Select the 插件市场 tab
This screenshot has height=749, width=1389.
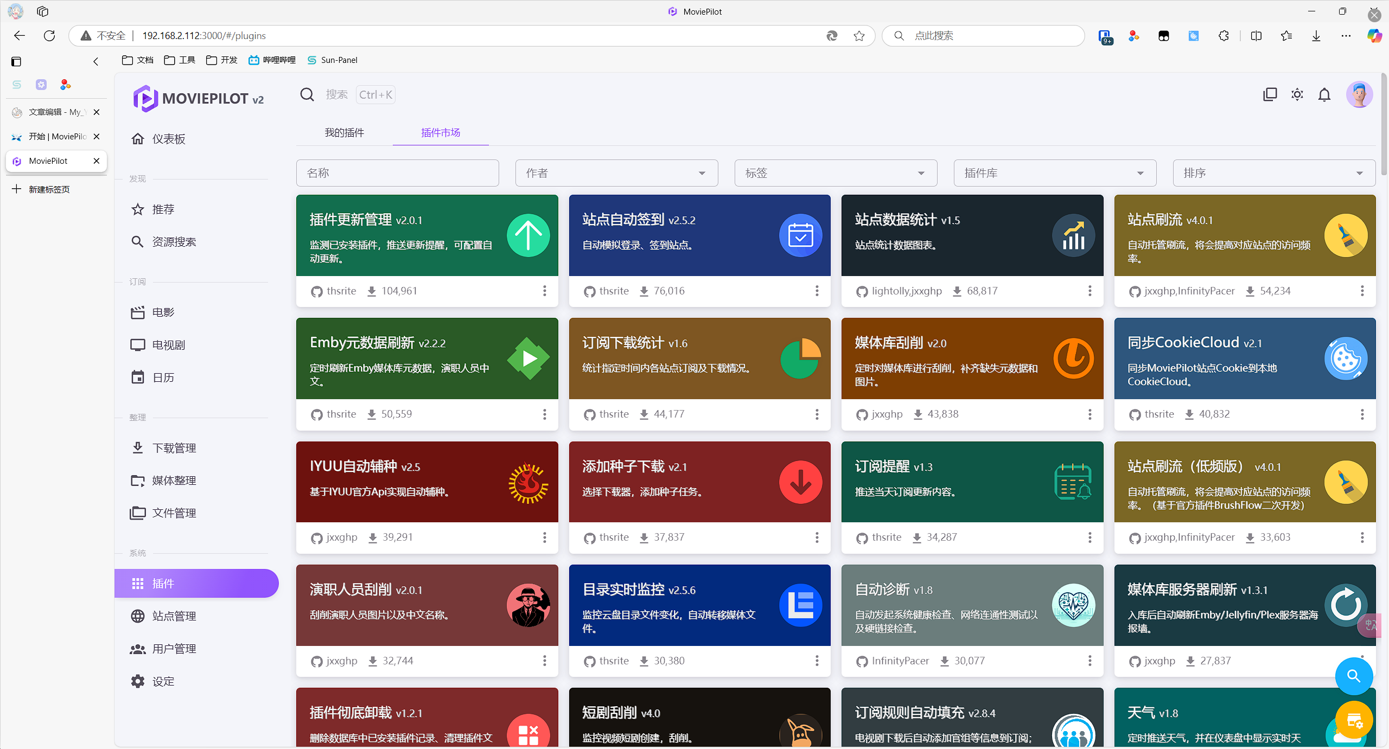(x=441, y=133)
